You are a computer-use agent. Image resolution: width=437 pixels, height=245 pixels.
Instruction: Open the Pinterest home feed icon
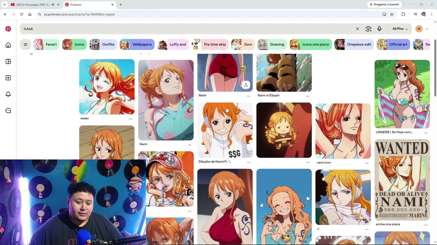[8, 45]
